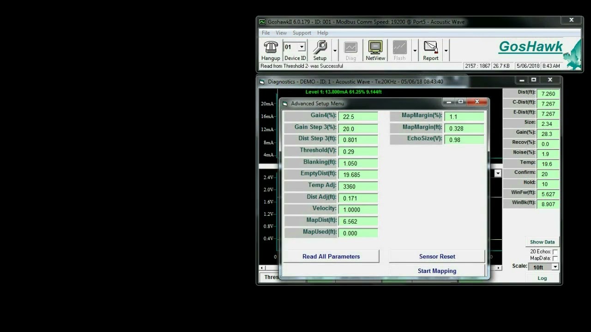
Task: Edit the Threshold(V) field
Action: [x=358, y=151]
